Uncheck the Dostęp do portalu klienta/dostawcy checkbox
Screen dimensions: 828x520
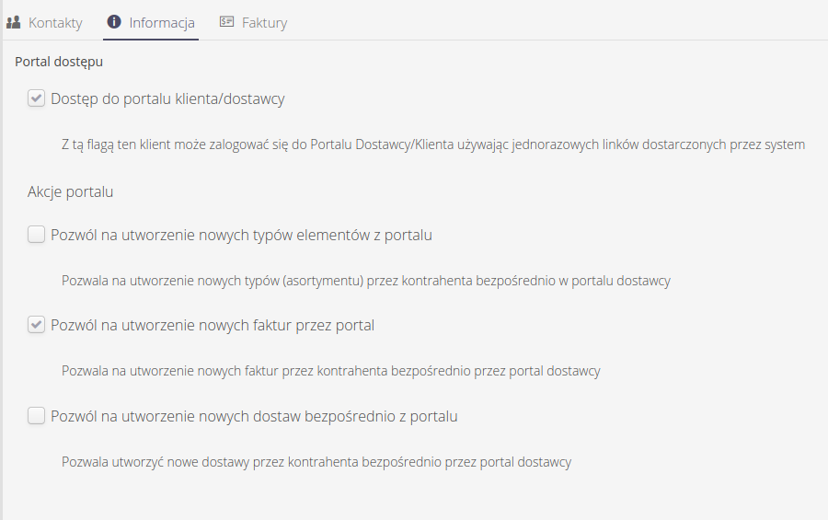click(x=37, y=98)
